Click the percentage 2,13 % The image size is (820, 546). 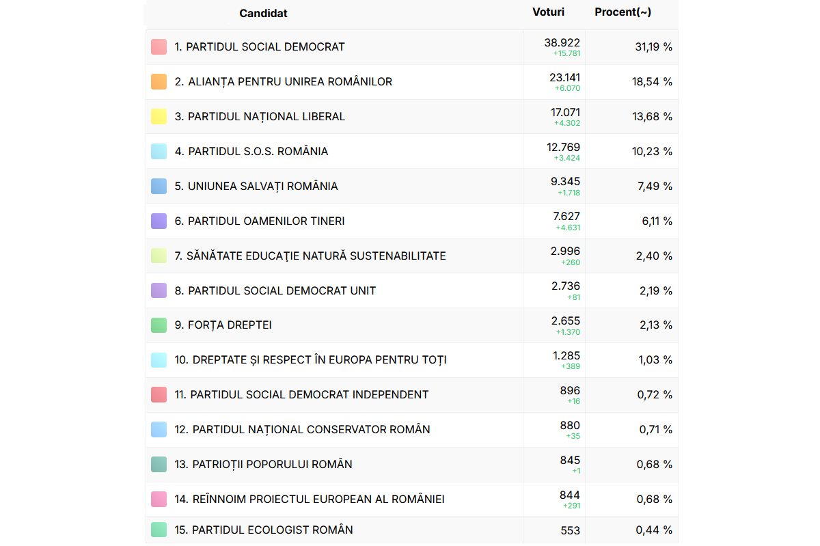(x=656, y=325)
